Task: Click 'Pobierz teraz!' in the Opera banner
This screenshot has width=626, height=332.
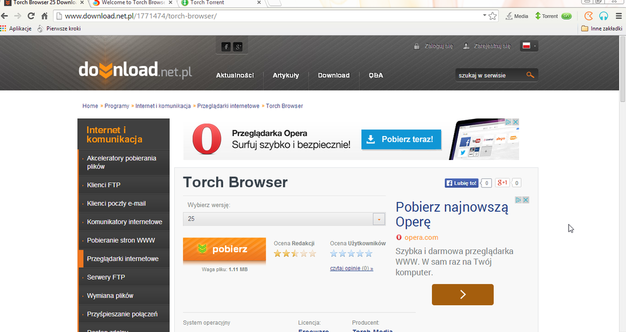Action: (x=401, y=140)
